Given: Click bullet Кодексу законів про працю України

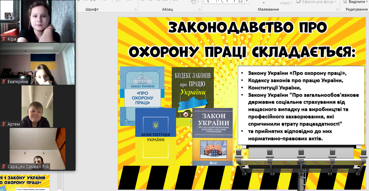Looking at the screenshot, I should (x=296, y=80).
